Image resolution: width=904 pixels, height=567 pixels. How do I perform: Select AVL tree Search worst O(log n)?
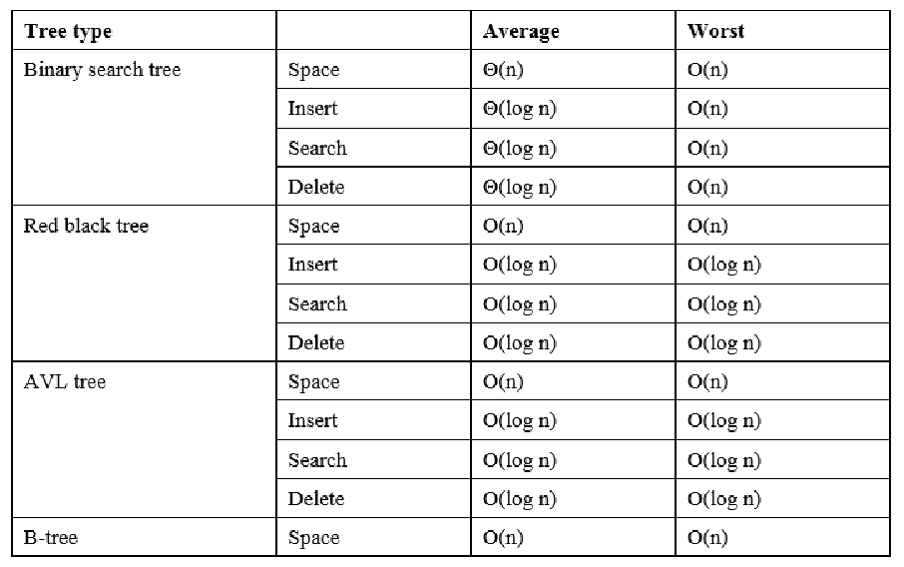click(782, 460)
